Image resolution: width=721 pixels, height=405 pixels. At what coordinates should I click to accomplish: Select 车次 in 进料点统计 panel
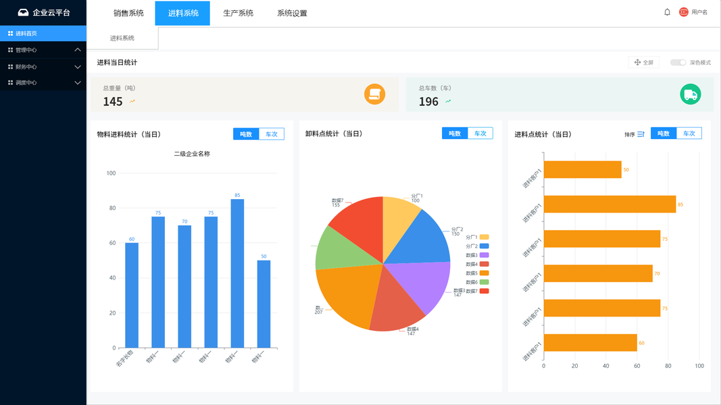(x=689, y=133)
